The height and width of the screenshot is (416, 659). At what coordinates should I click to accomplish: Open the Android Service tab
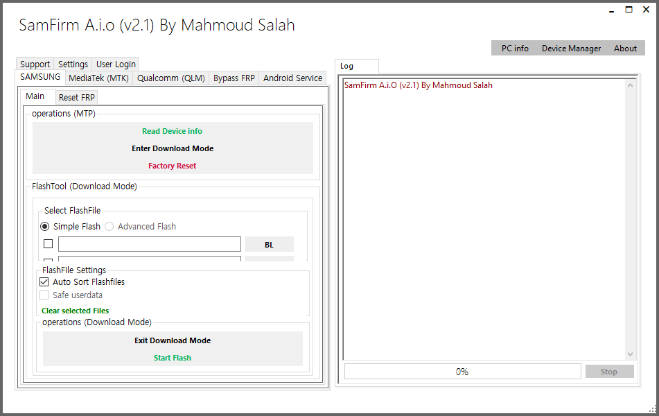292,78
